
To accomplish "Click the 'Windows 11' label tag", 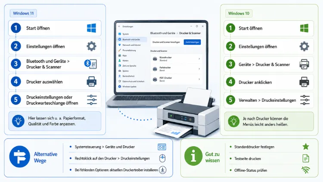I will (23, 13).
